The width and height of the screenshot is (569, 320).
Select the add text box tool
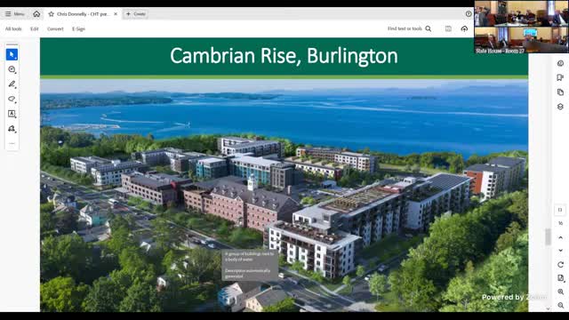pos(12,114)
